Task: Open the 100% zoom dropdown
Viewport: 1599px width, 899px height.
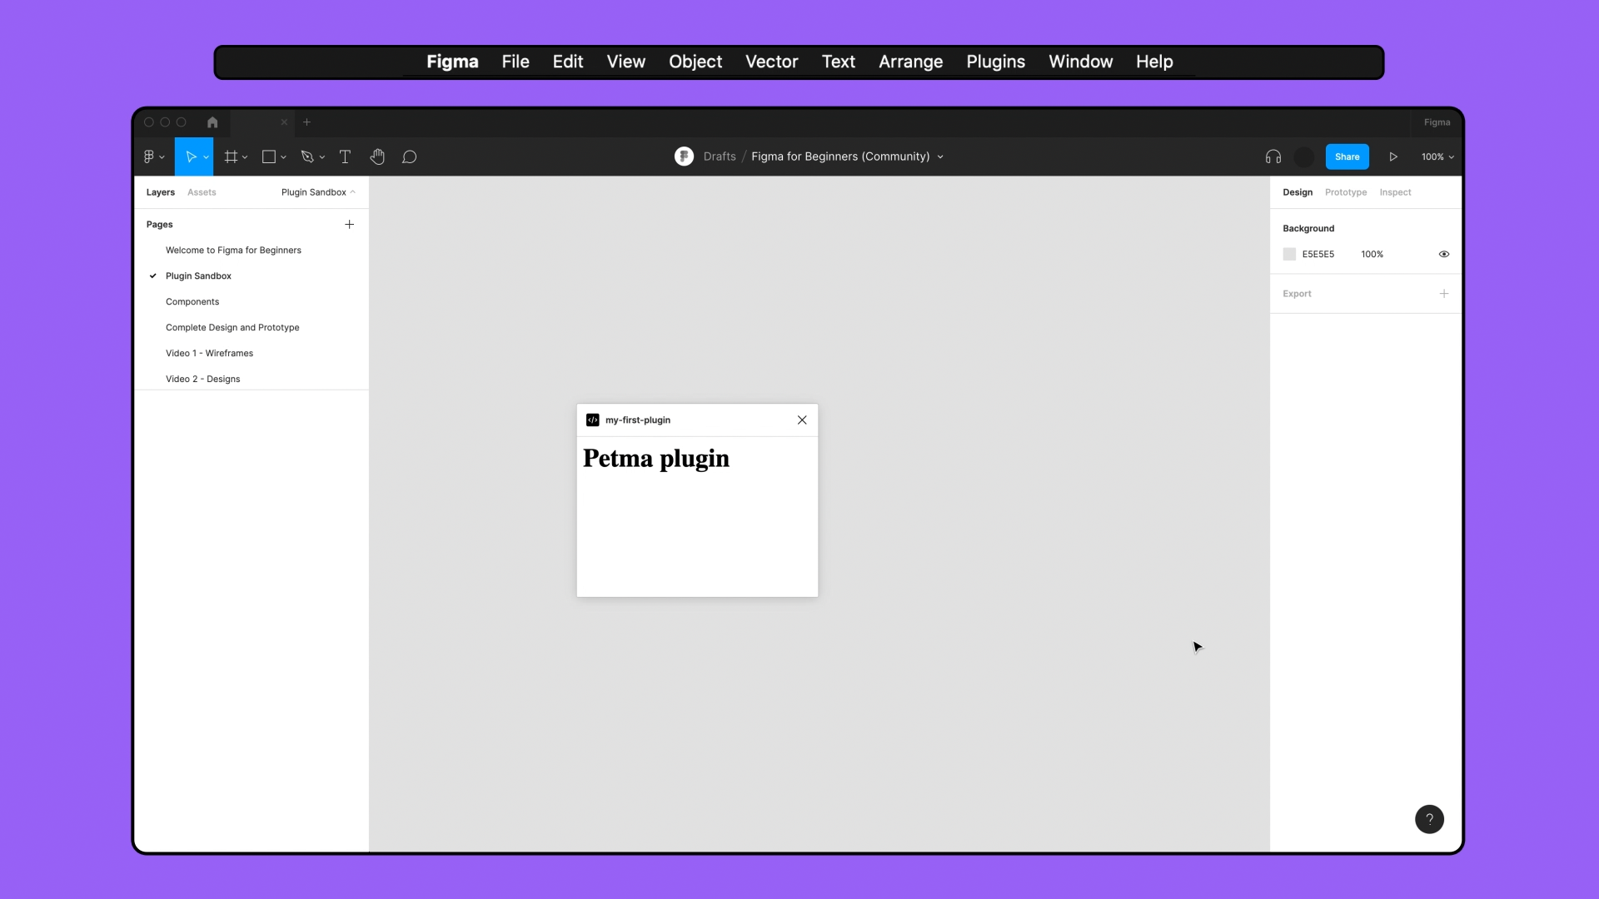Action: (x=1437, y=156)
